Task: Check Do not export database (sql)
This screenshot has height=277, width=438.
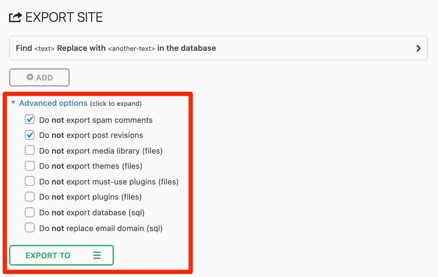Action: [x=30, y=212]
